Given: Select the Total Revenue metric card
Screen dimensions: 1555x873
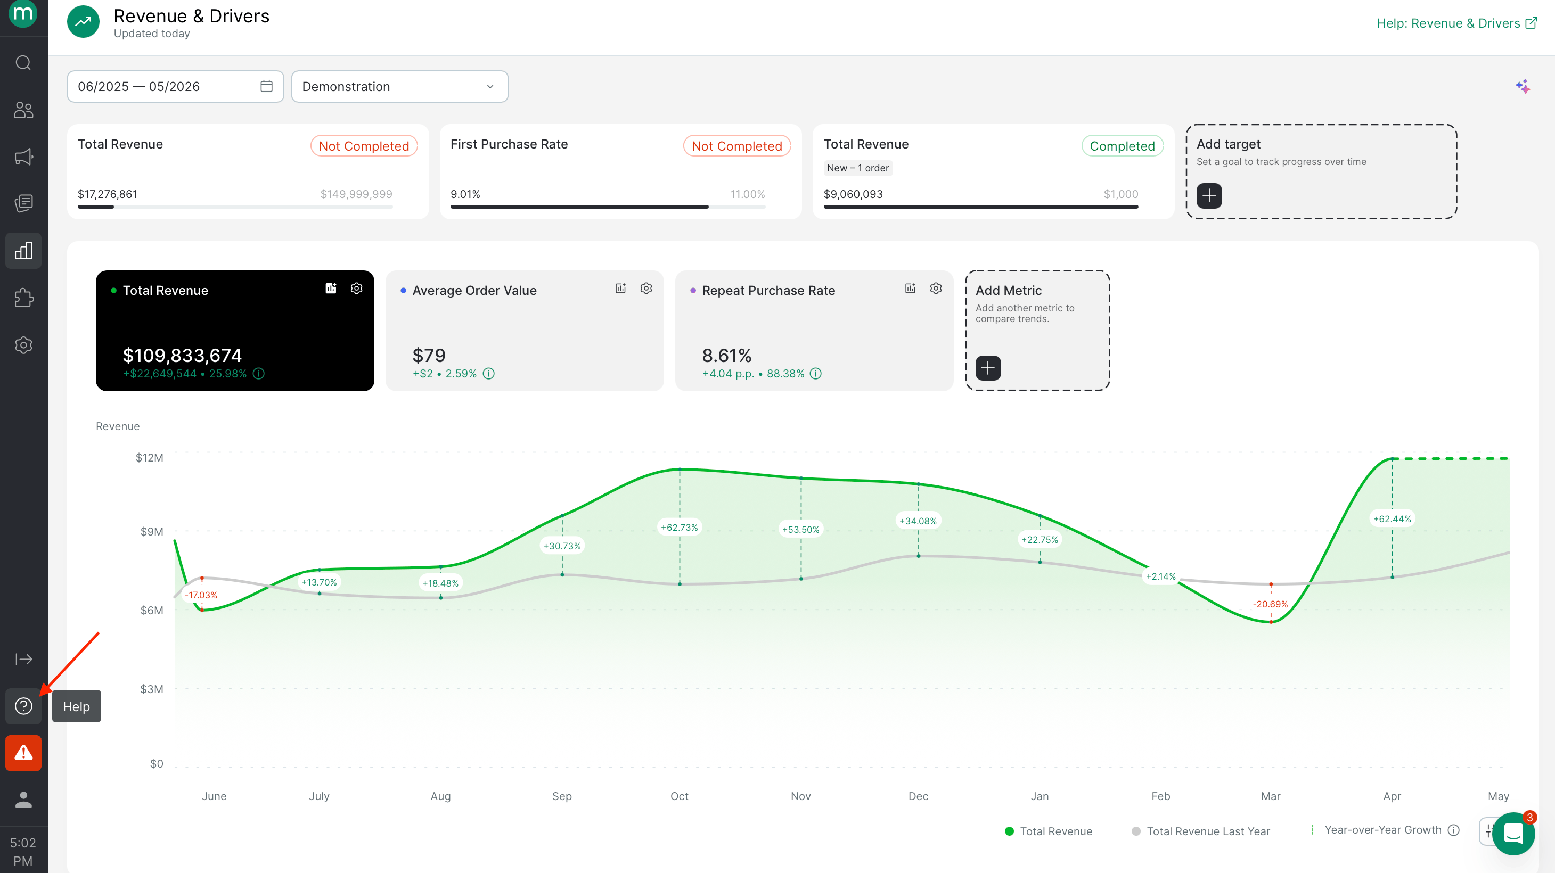Looking at the screenshot, I should coord(235,331).
